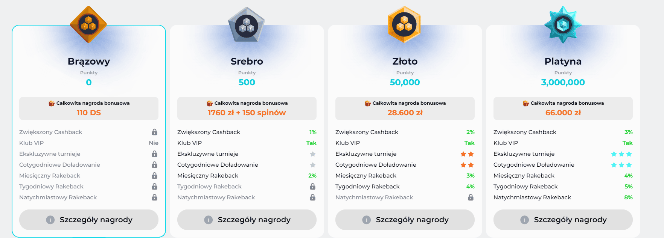The image size is (664, 238).
Task: Click the Platyna star badge icon
Action: point(563,25)
